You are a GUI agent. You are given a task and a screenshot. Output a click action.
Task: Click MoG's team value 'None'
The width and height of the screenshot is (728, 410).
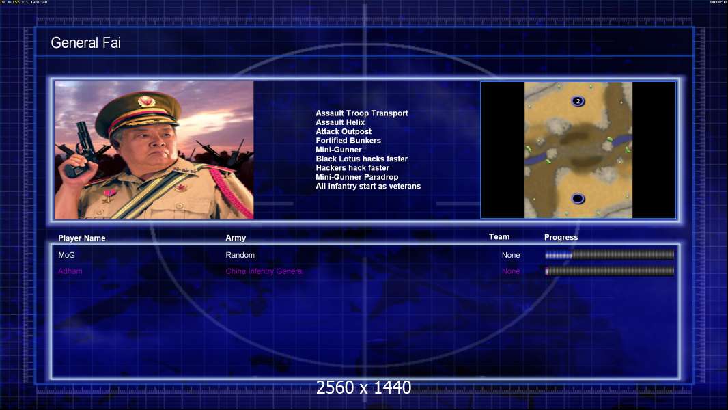click(511, 255)
